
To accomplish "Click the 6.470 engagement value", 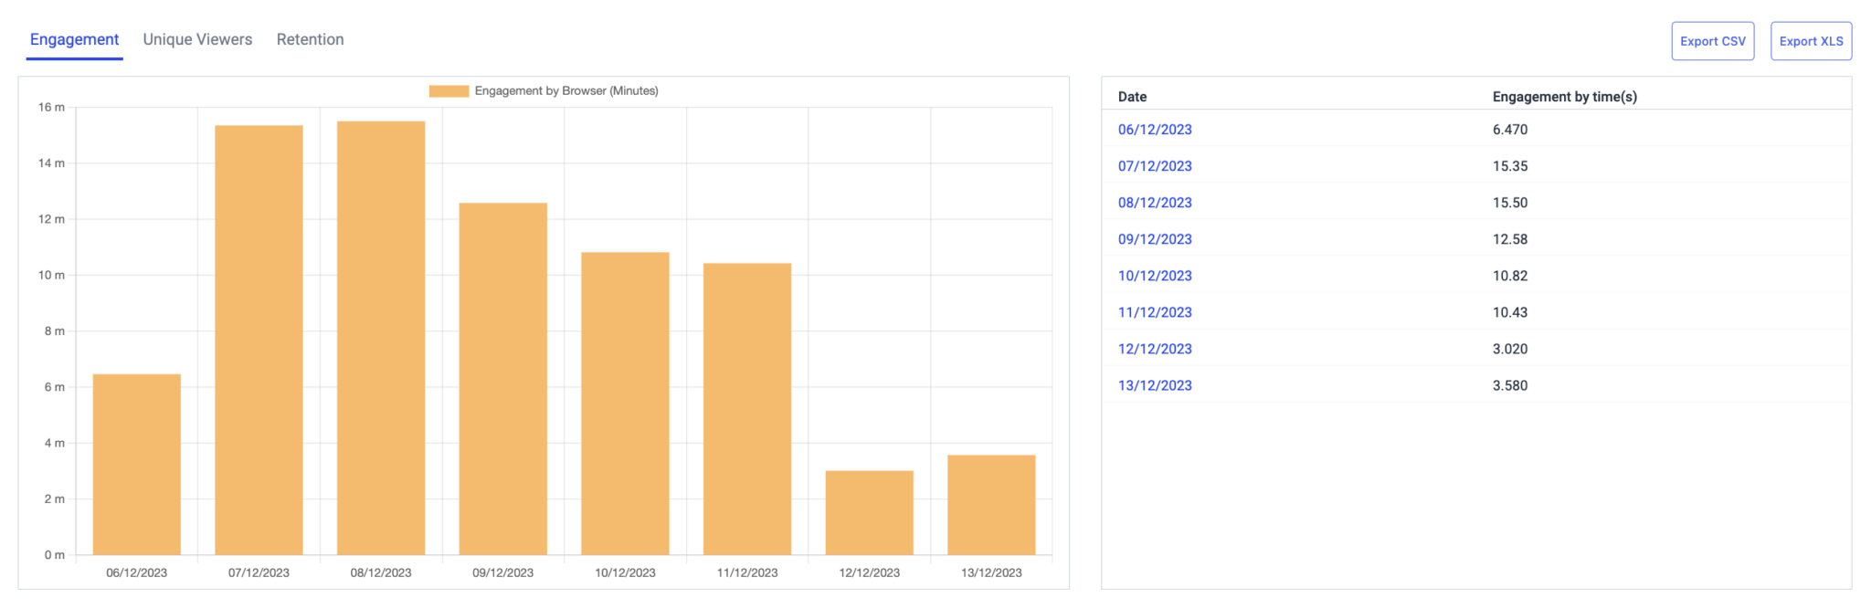I will 1510,130.
